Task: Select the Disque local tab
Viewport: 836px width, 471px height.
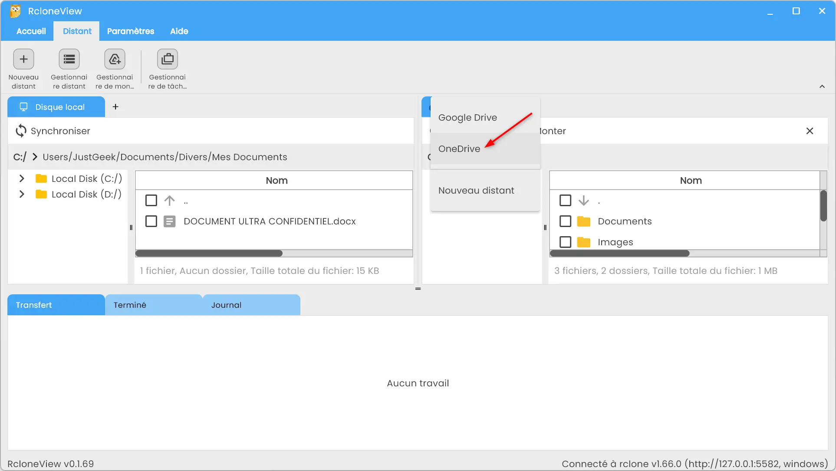Action: [56, 107]
